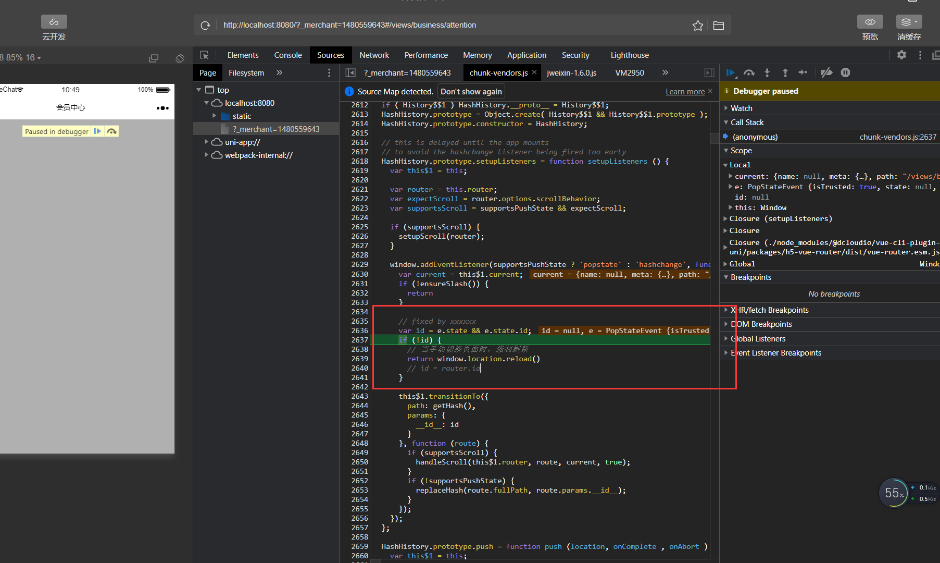Open the Learn more link
940x563 pixels.
685,92
